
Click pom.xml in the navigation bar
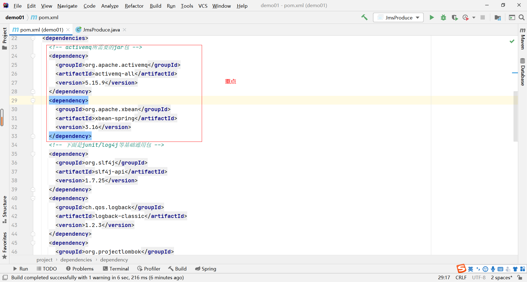point(44,18)
